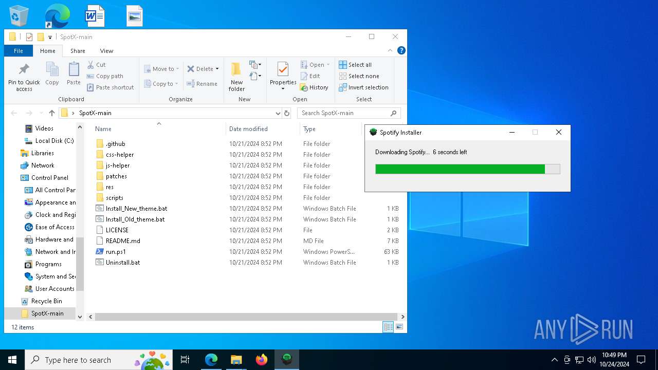Collapse the ribbon with chevron
Screen dimensions: 658x370
pos(390,50)
